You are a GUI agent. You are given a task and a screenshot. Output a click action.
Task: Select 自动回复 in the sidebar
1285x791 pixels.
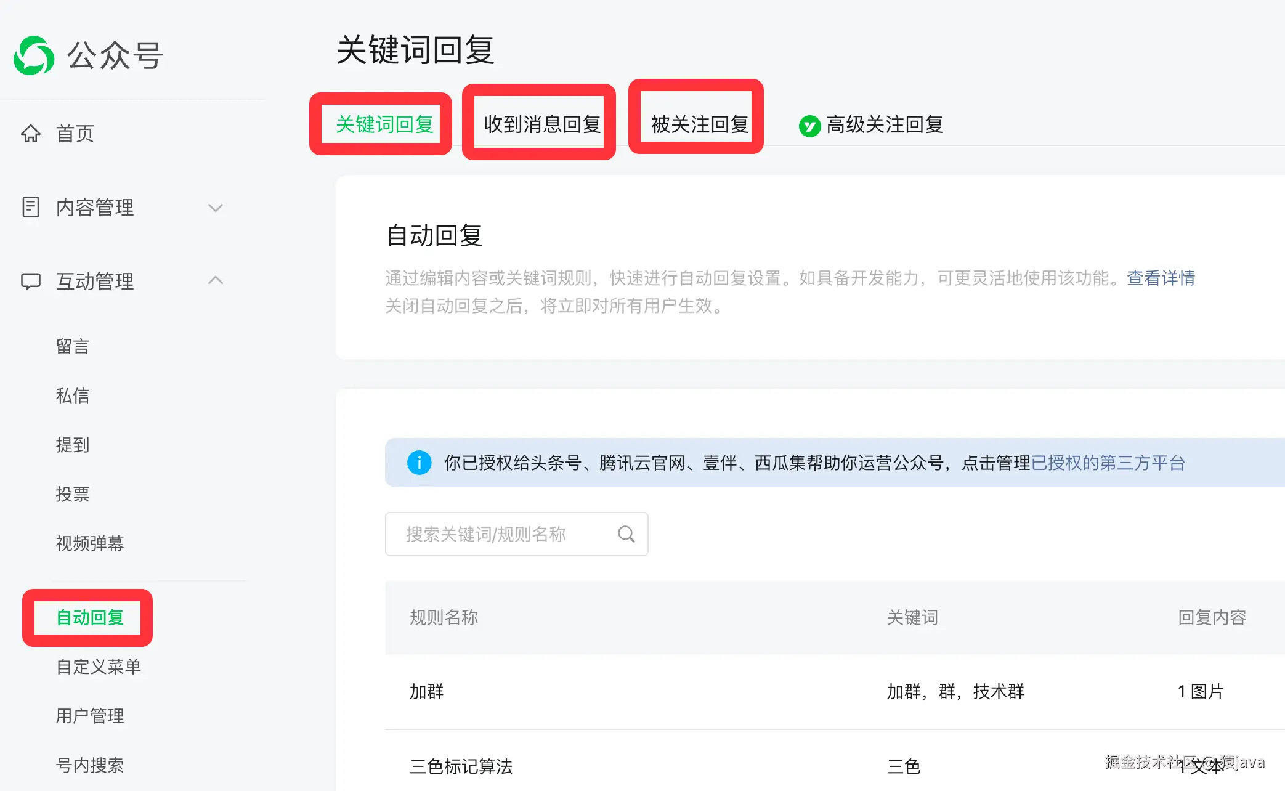90,617
